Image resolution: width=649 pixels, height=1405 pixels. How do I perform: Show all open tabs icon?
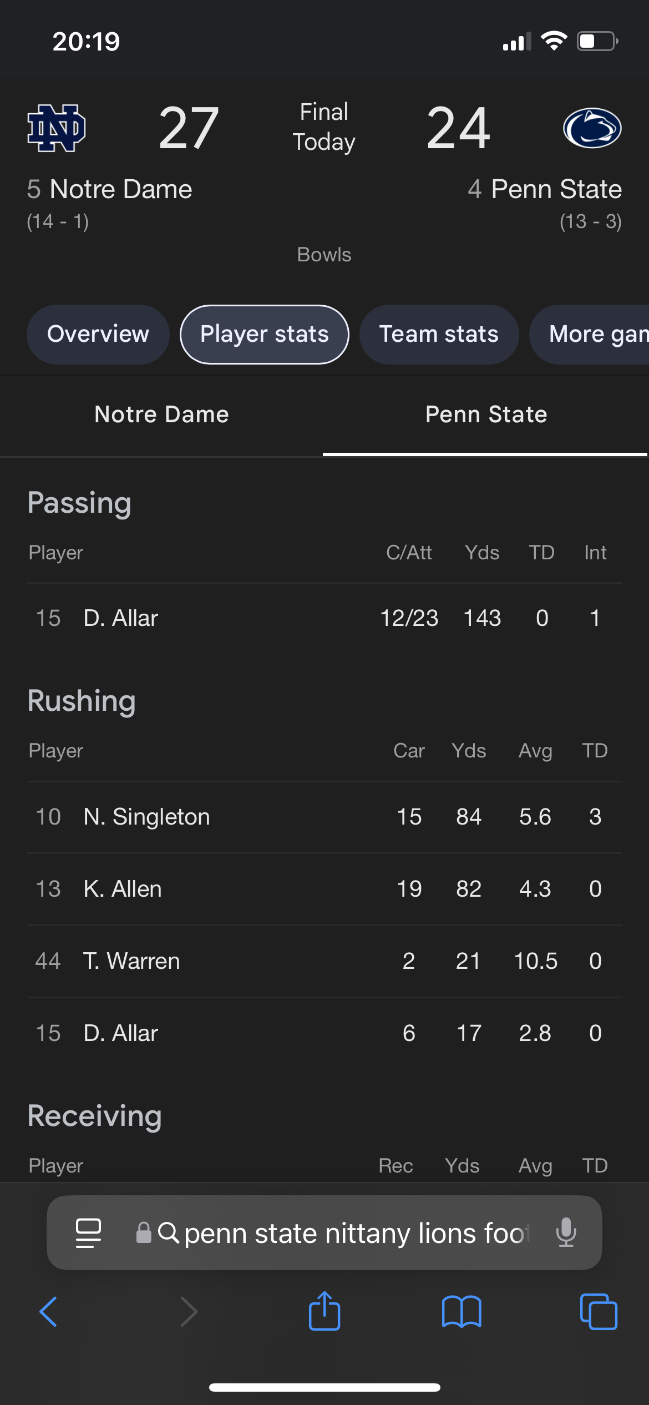(x=599, y=1312)
